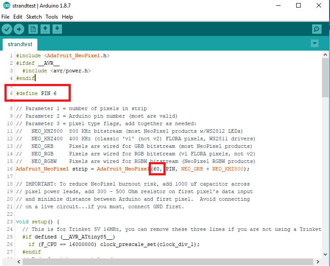Click the "#endif" on line 27

[32, 252]
